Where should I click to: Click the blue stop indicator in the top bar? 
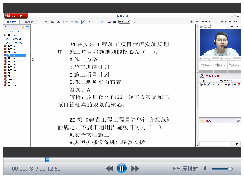click(225, 22)
